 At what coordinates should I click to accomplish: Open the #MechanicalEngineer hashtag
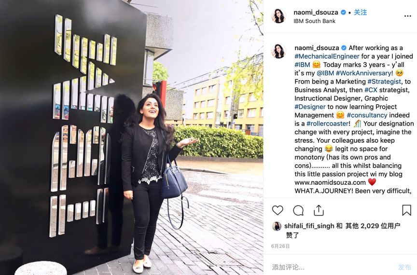[x=327, y=56]
